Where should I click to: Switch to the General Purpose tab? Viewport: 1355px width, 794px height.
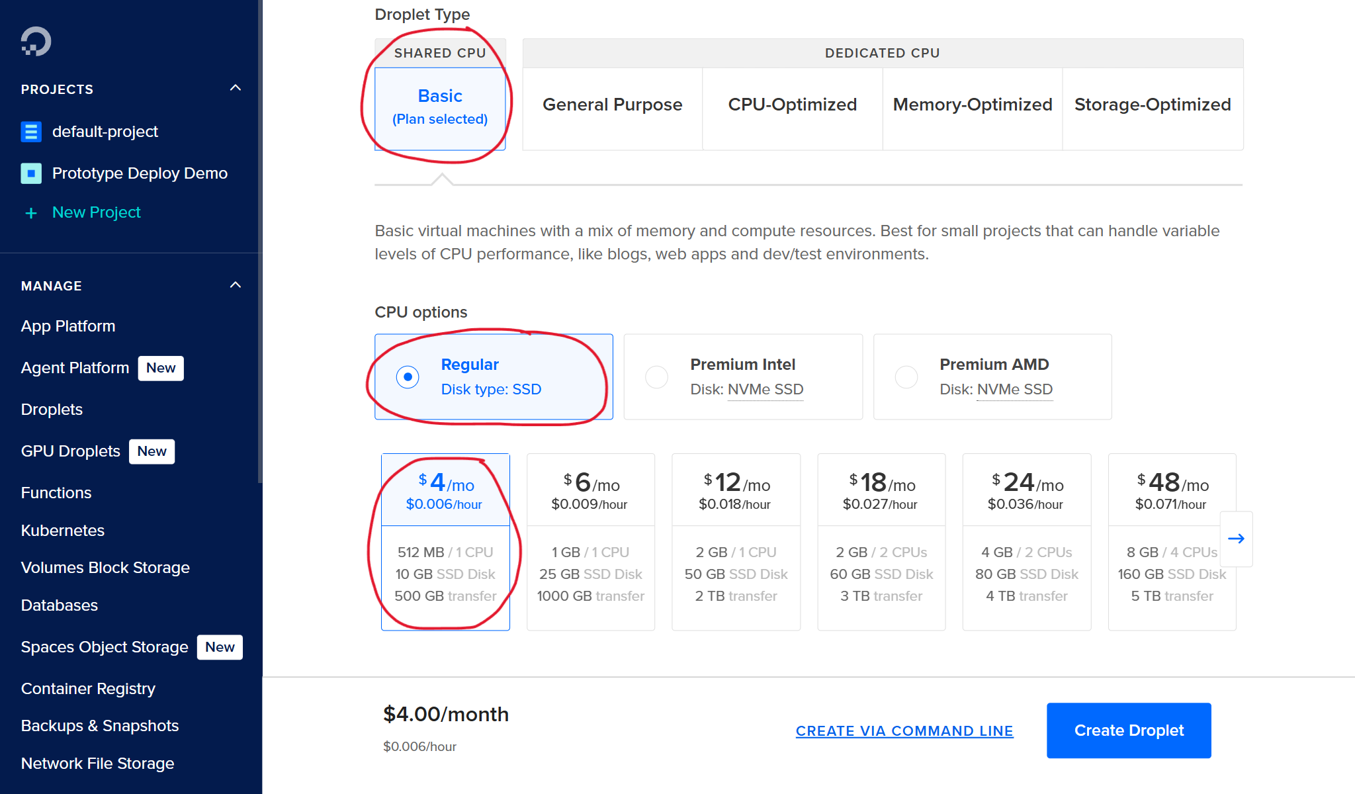pos(612,105)
